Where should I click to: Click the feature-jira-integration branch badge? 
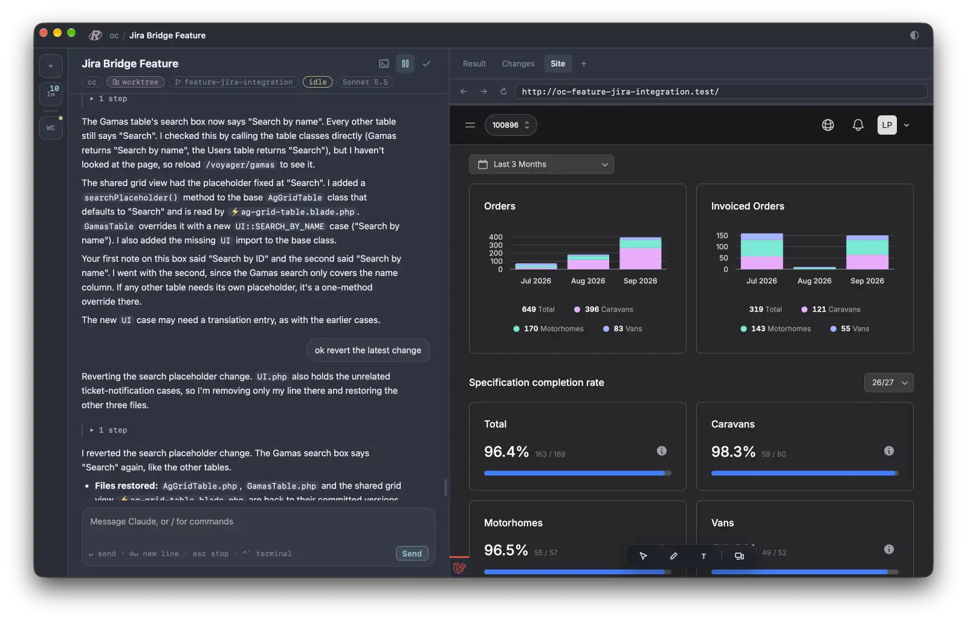coord(234,82)
